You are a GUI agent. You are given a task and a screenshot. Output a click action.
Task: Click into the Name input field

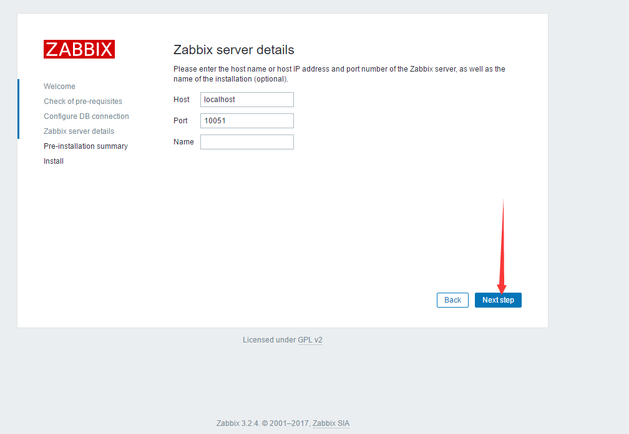246,142
